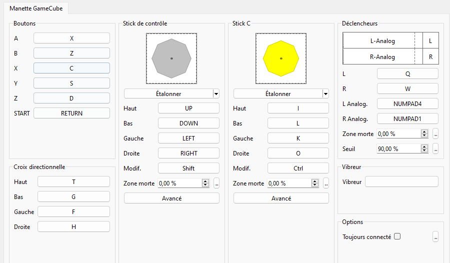Click Stick C Bas mapping L
This screenshot has height=263, width=450.
(298, 123)
